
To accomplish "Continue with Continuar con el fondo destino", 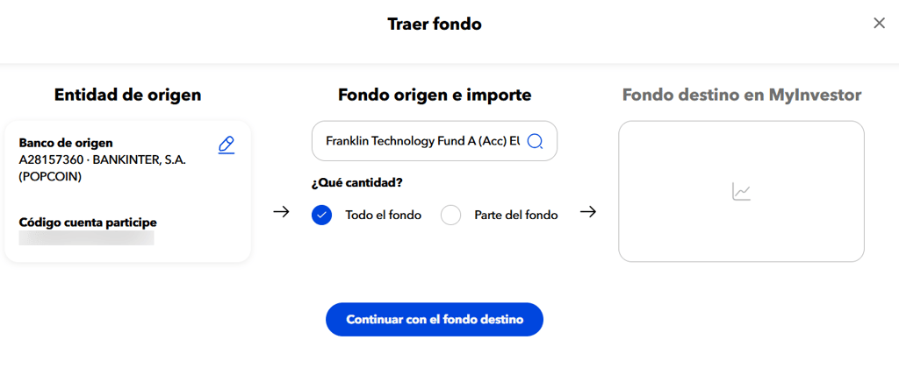I will [434, 319].
